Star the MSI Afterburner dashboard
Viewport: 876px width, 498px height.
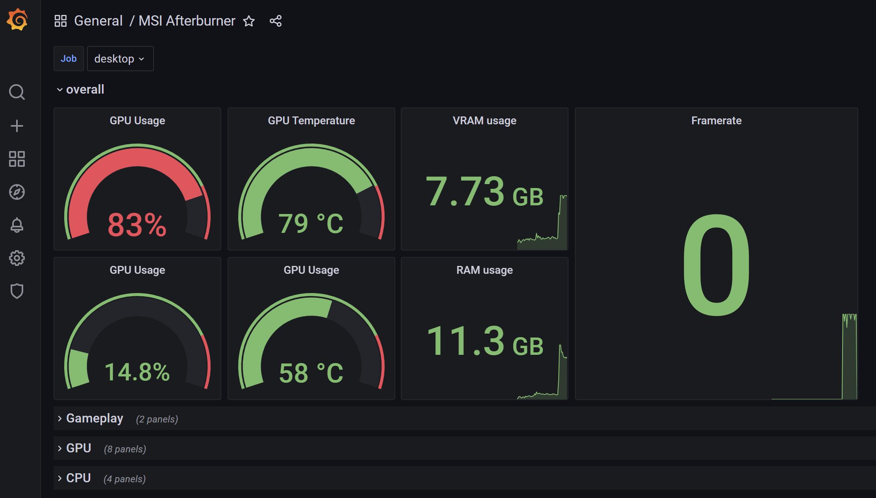coord(249,21)
